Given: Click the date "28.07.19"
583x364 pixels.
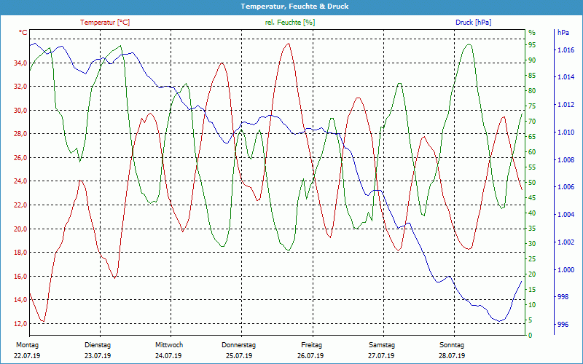Looking at the screenshot, I should 452,356.
